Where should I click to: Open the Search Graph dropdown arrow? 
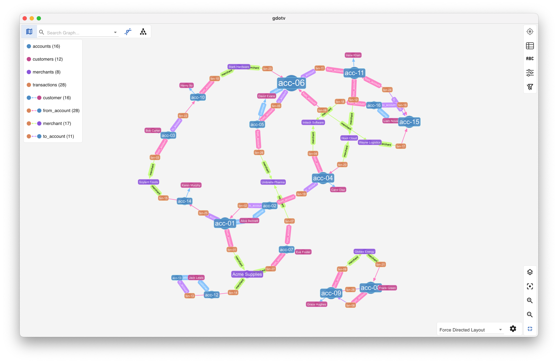click(115, 32)
